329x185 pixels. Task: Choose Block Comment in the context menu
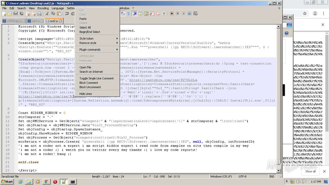97,83
